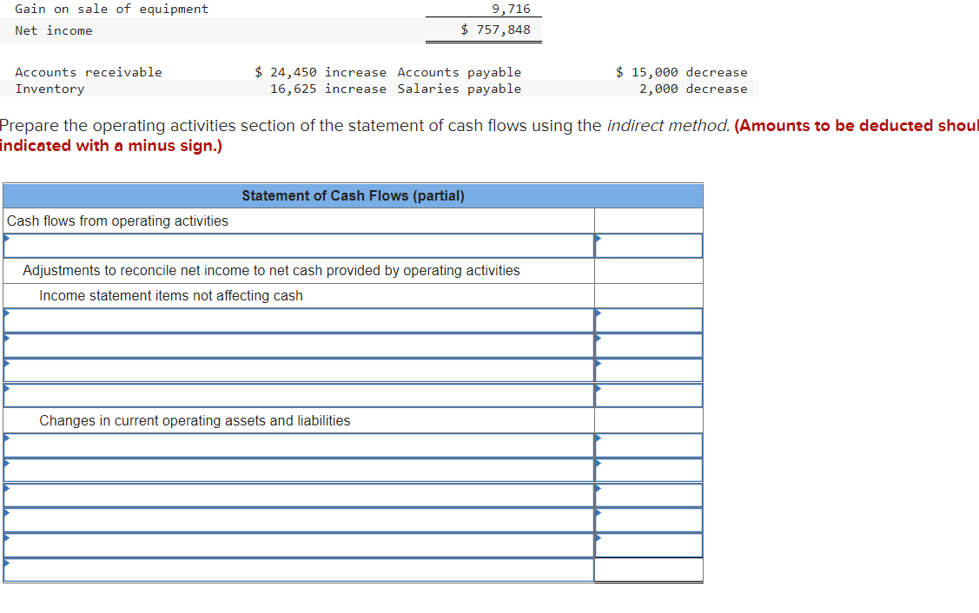
Task: Click the italic 'indirect method' text
Action: pos(668,126)
